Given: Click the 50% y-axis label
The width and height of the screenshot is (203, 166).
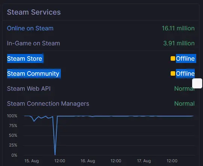Looking at the screenshot, I should pos(13,135).
